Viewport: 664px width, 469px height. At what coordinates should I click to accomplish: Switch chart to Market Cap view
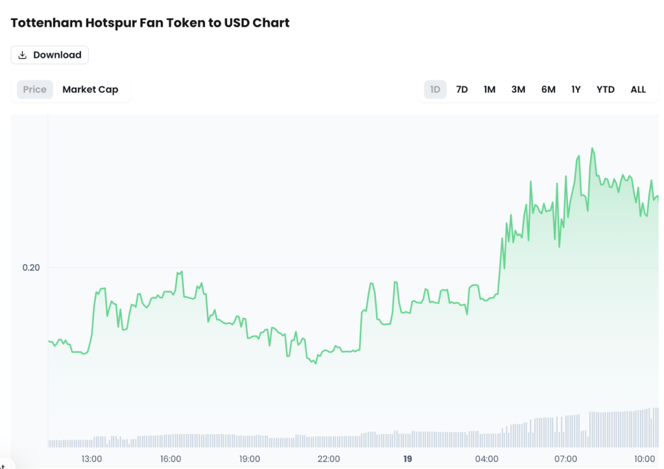point(90,90)
